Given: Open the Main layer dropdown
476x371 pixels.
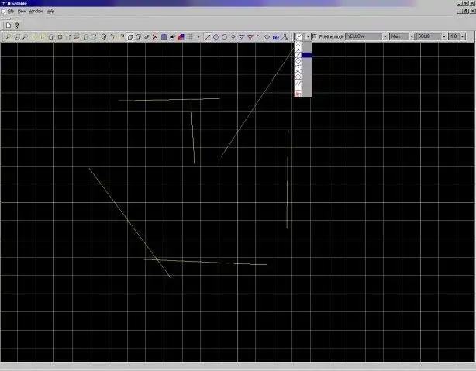Looking at the screenshot, I should pyautogui.click(x=402, y=36).
